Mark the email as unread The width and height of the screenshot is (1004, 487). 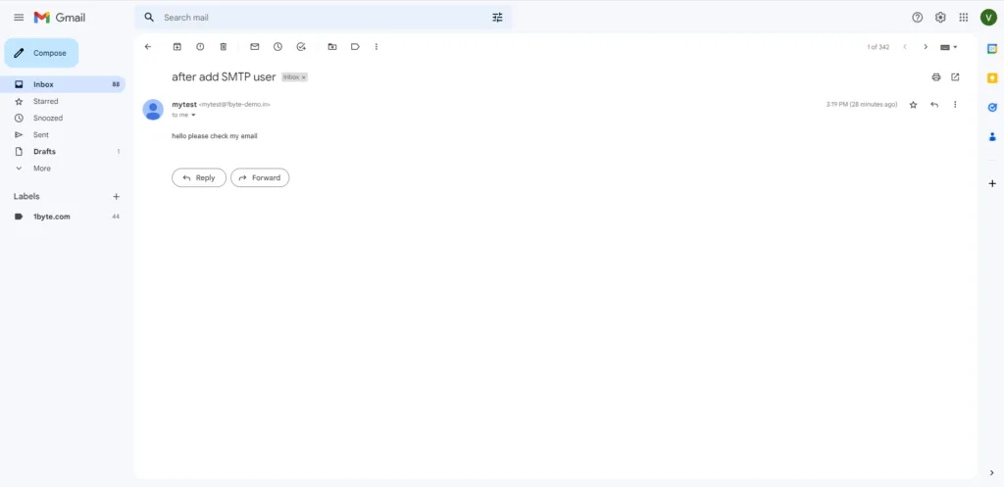(x=255, y=46)
